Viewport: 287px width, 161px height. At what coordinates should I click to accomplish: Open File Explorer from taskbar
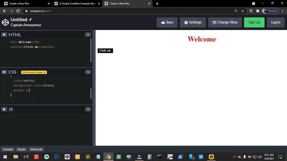click(x=16, y=157)
